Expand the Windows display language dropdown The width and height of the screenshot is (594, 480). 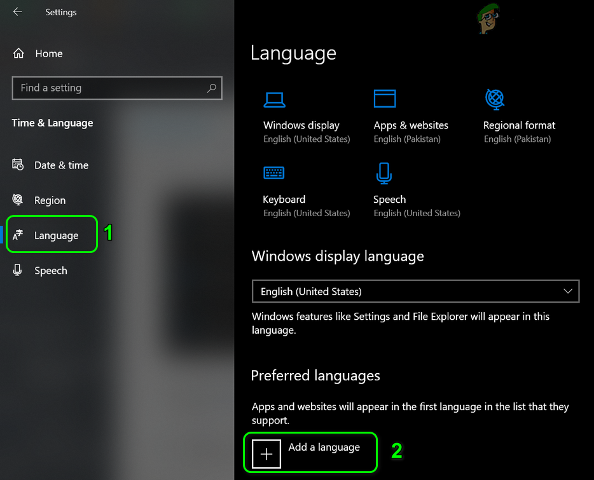coord(415,291)
